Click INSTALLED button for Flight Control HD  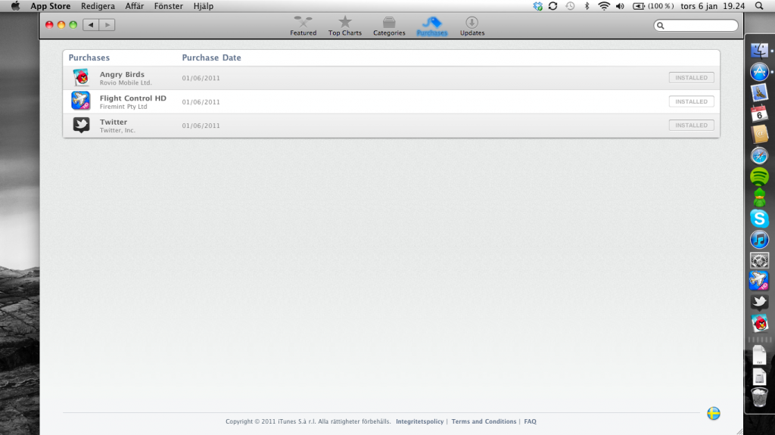tap(691, 101)
